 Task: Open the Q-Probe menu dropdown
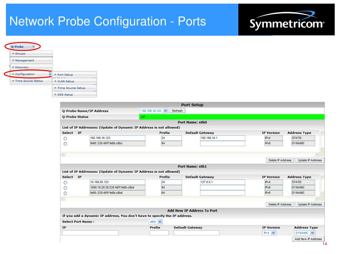(x=23, y=46)
